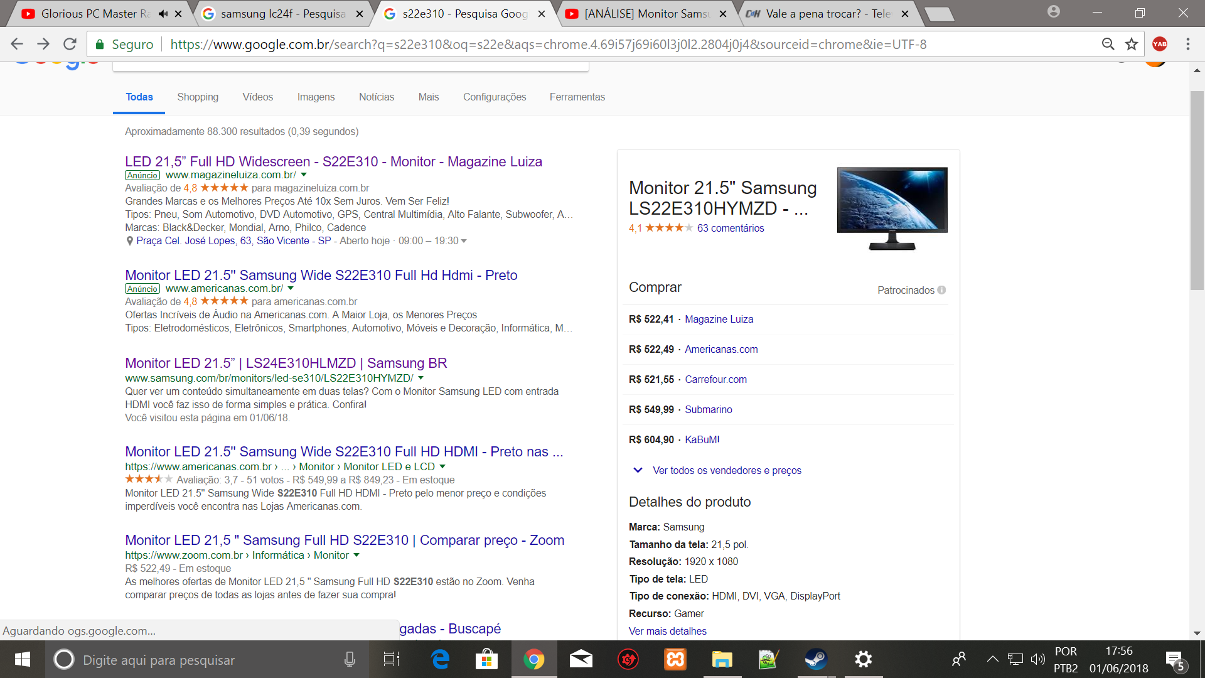The height and width of the screenshot is (678, 1205).
Task: Reload the page with the refresh icon
Action: click(x=70, y=44)
